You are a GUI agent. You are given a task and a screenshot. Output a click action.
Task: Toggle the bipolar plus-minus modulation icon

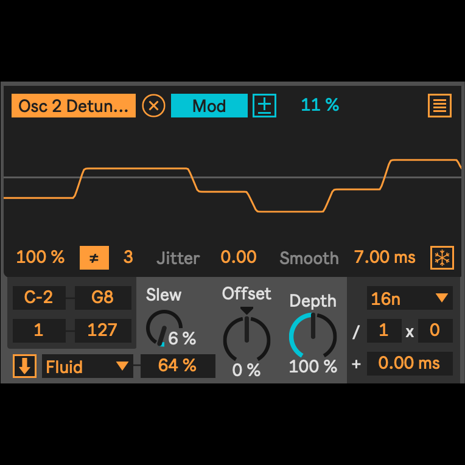(264, 106)
